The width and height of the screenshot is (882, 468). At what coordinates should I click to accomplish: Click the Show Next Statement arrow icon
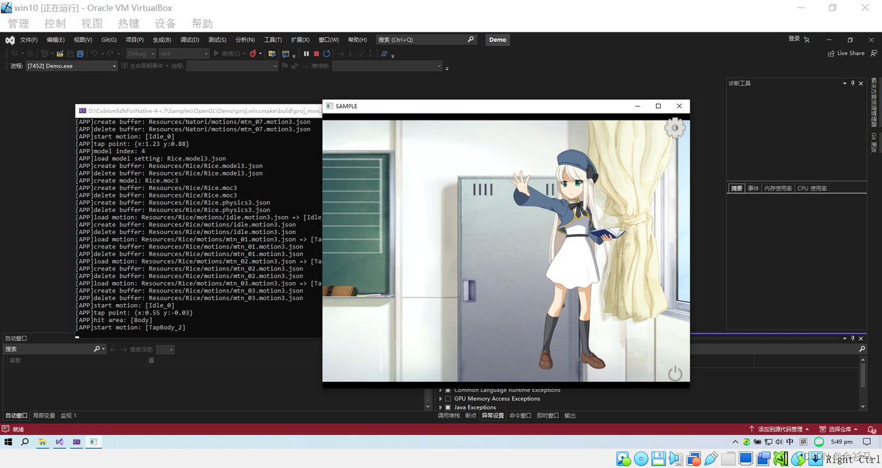340,54
